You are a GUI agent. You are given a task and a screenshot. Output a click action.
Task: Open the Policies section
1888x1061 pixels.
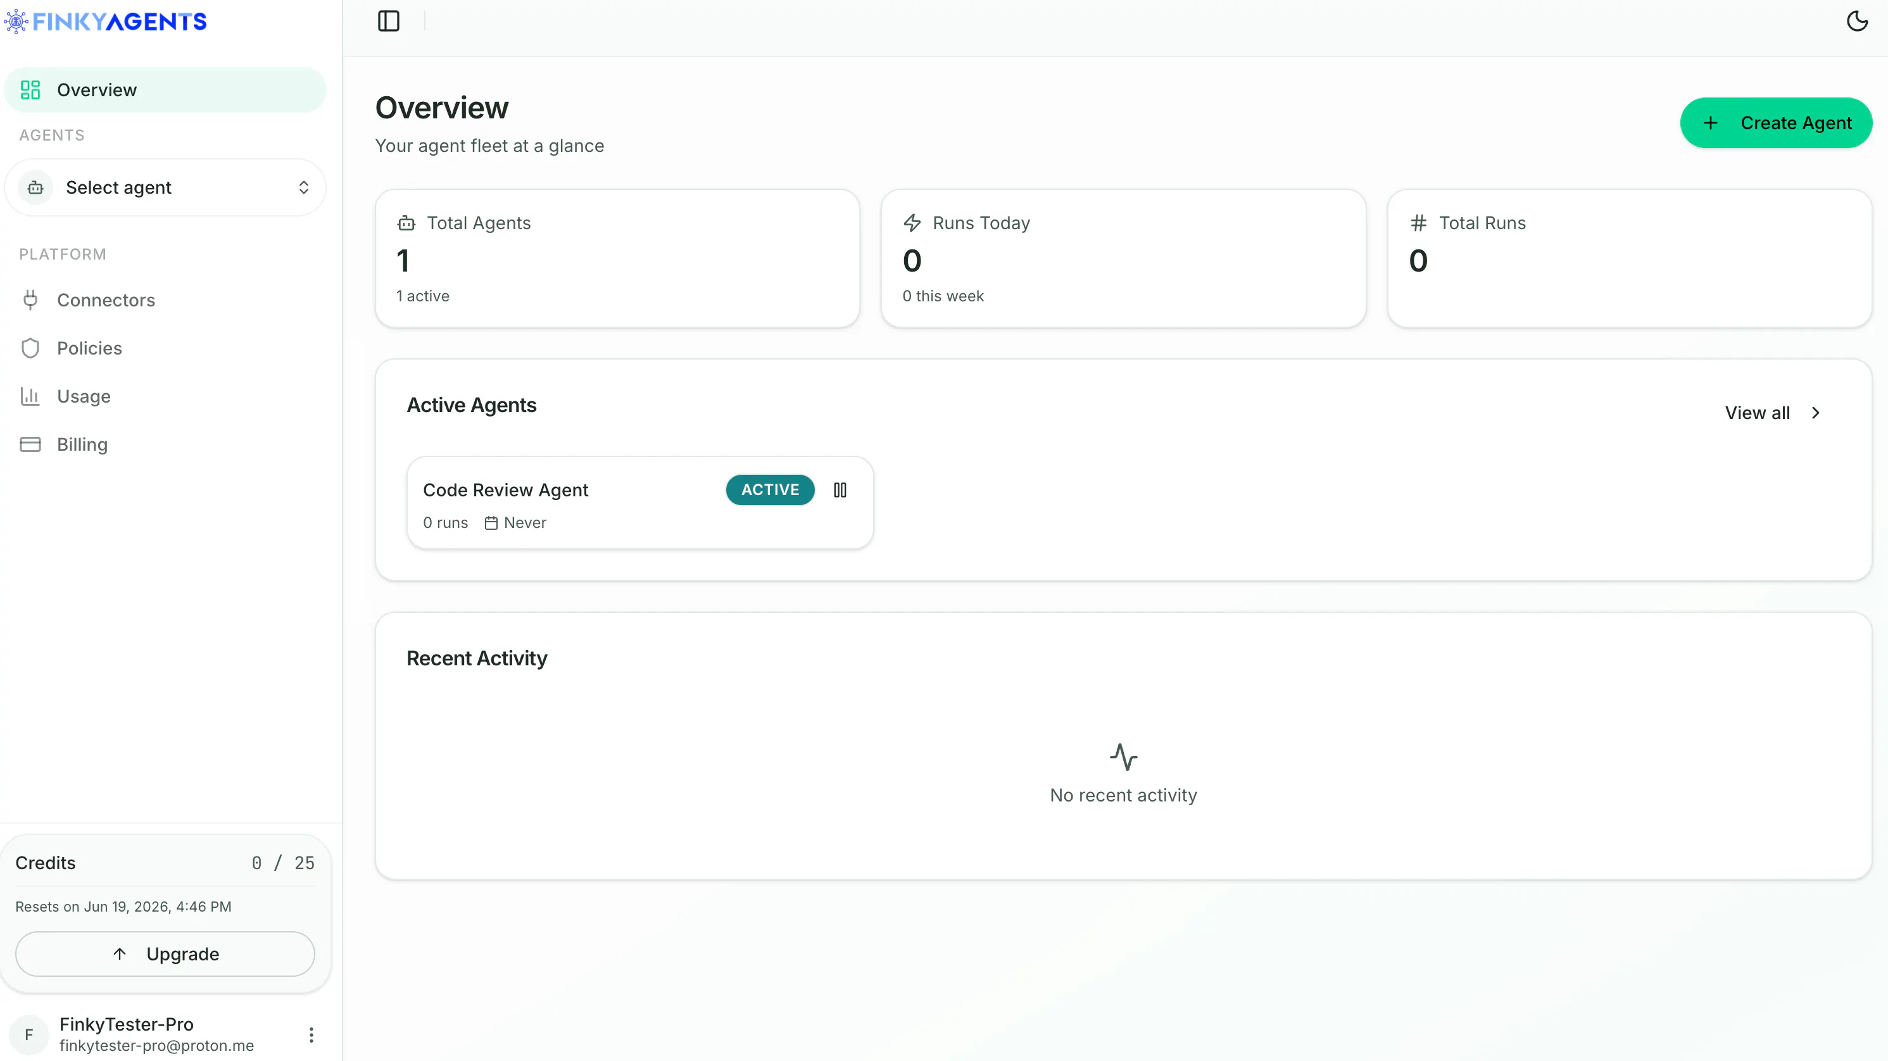coord(165,348)
